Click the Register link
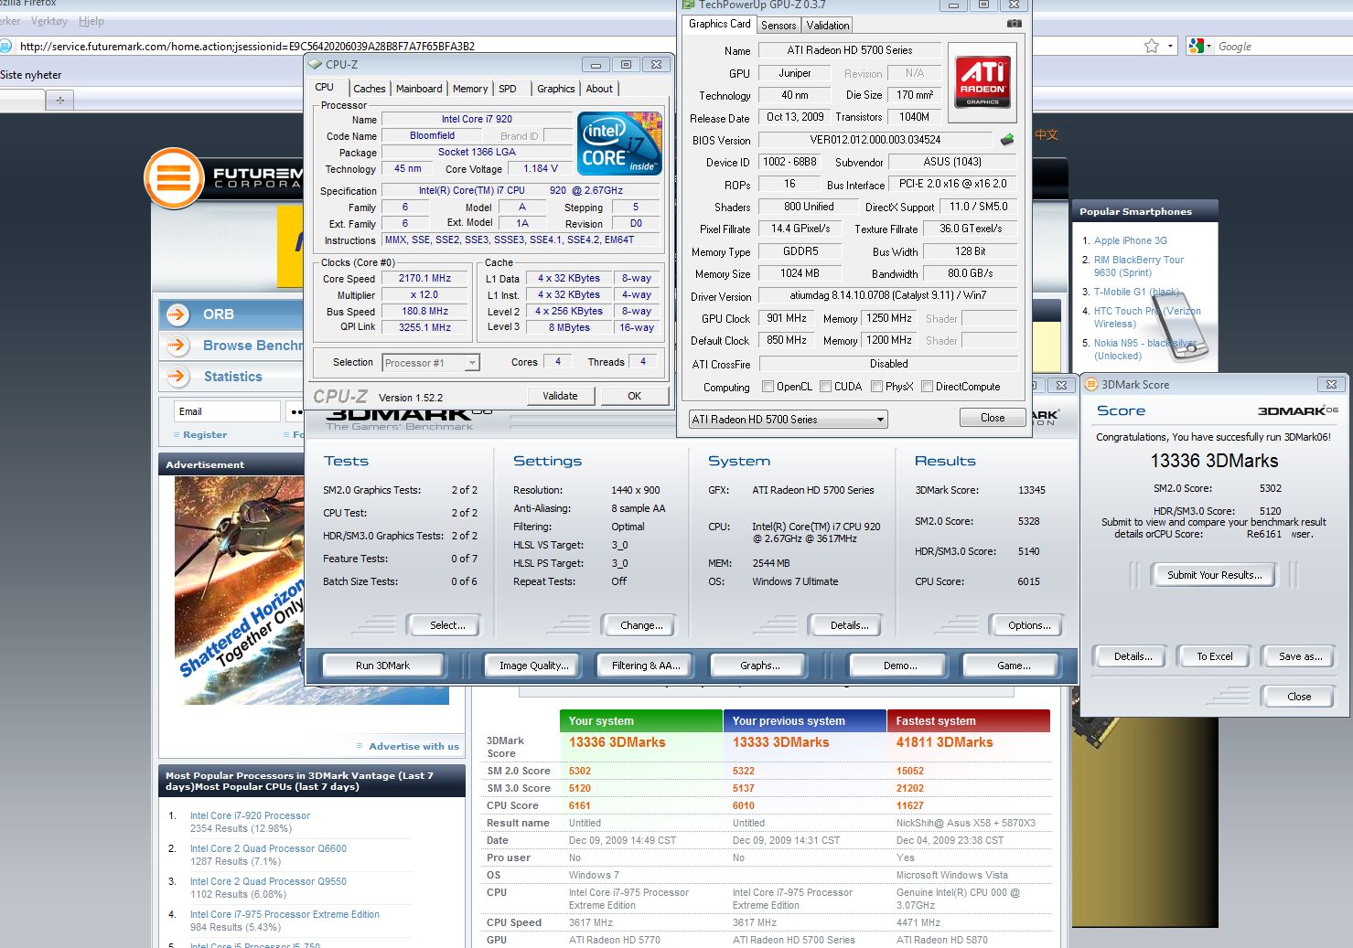The width and height of the screenshot is (1353, 948). (205, 435)
